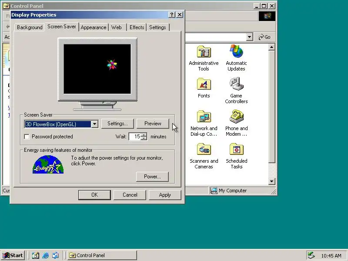
Task: Decrease the Wait minutes with down arrow
Action: pyautogui.click(x=144, y=138)
